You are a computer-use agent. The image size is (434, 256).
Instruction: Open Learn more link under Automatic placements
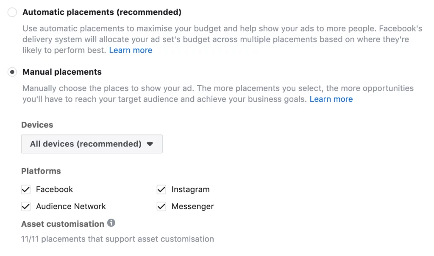coord(131,50)
